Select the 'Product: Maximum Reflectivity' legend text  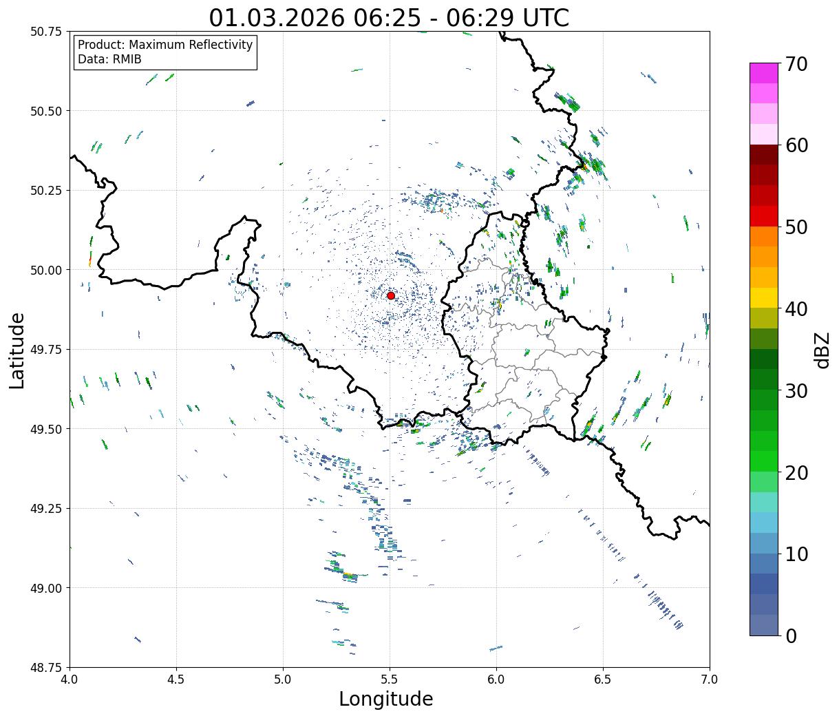click(165, 45)
